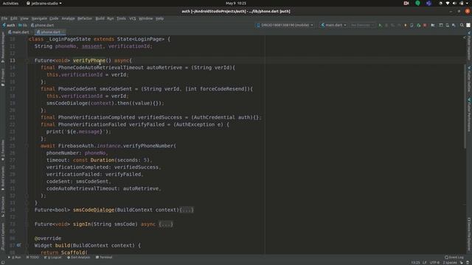
Task: Open the View menu
Action: [24, 18]
